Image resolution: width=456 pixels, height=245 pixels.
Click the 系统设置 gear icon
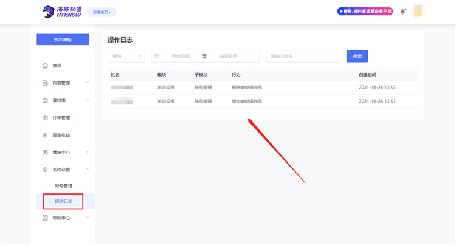point(45,170)
